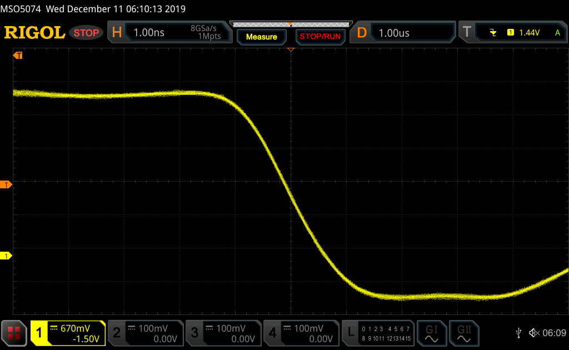The height and width of the screenshot is (350, 569).
Task: Click the 06:09 clock display
Action: coord(554,333)
